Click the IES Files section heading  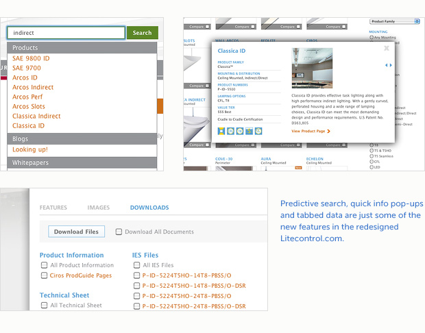(145, 255)
